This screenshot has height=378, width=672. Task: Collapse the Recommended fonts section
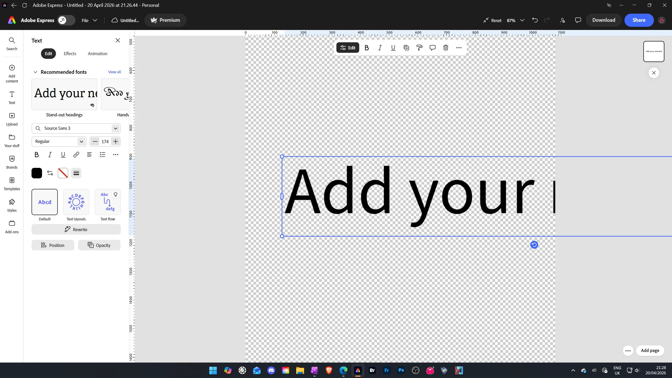coord(35,72)
